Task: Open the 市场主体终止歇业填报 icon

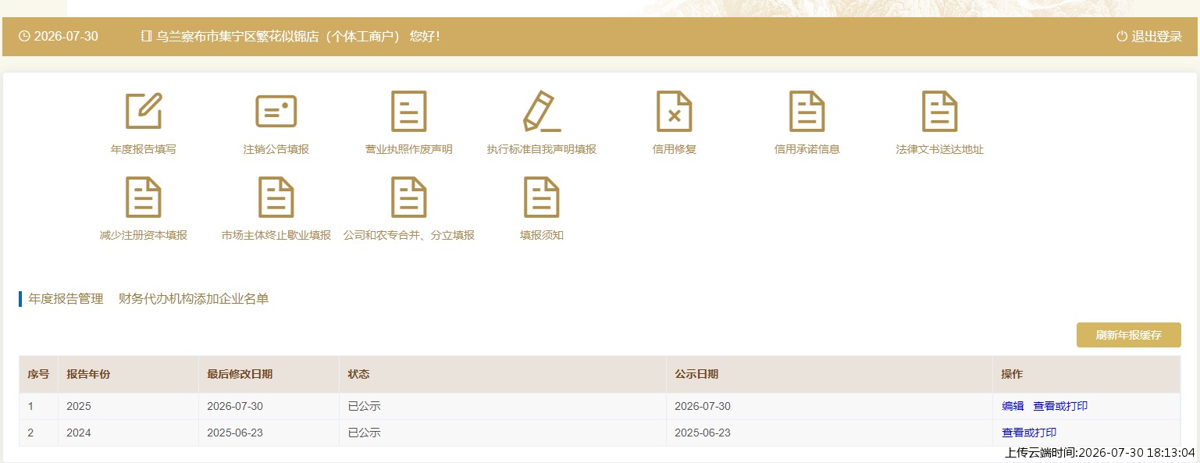Action: point(276,197)
